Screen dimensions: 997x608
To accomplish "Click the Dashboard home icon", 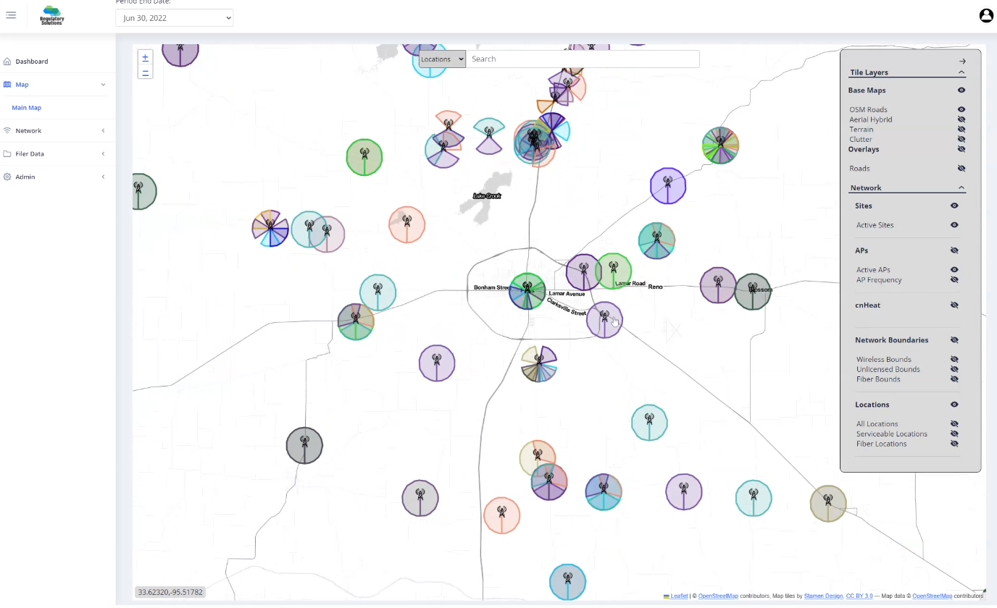I will tap(7, 62).
